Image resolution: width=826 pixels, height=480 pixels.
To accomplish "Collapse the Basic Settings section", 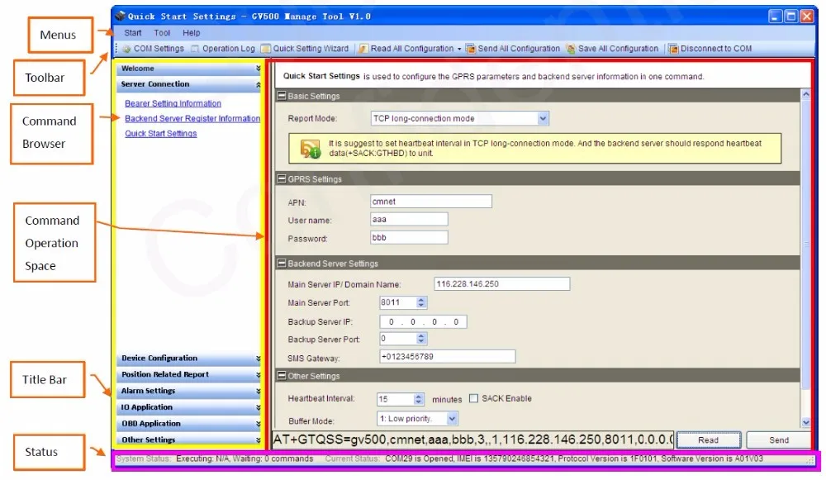I will (282, 96).
